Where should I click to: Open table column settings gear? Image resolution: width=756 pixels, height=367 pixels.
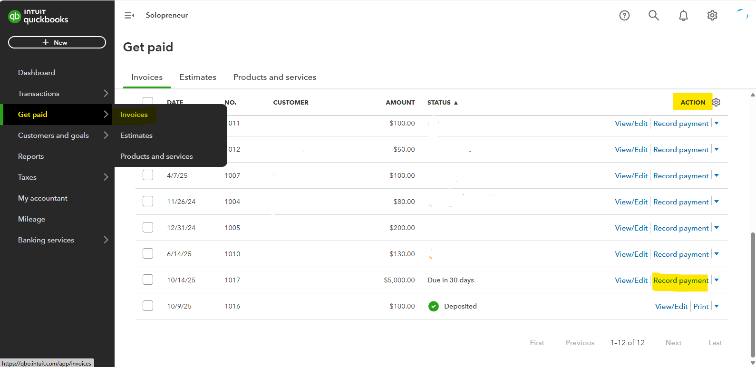716,102
